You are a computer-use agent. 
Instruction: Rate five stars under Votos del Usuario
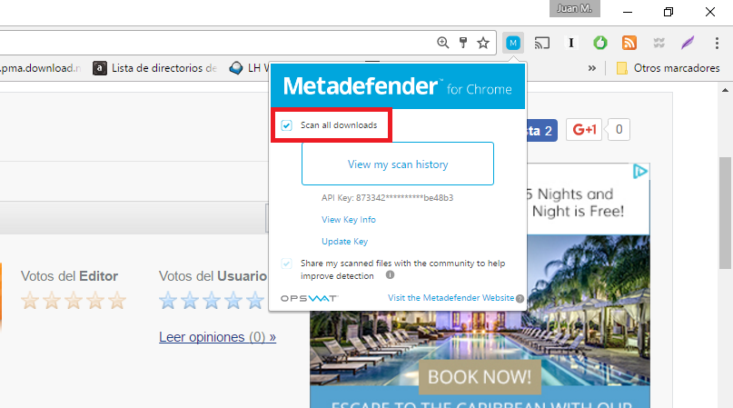tap(255, 301)
